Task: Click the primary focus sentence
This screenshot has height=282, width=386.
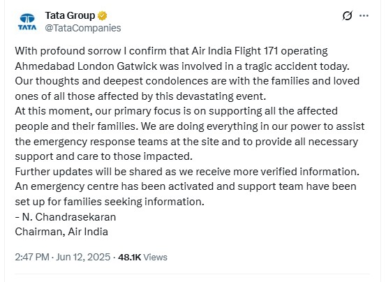Action: coord(177,111)
